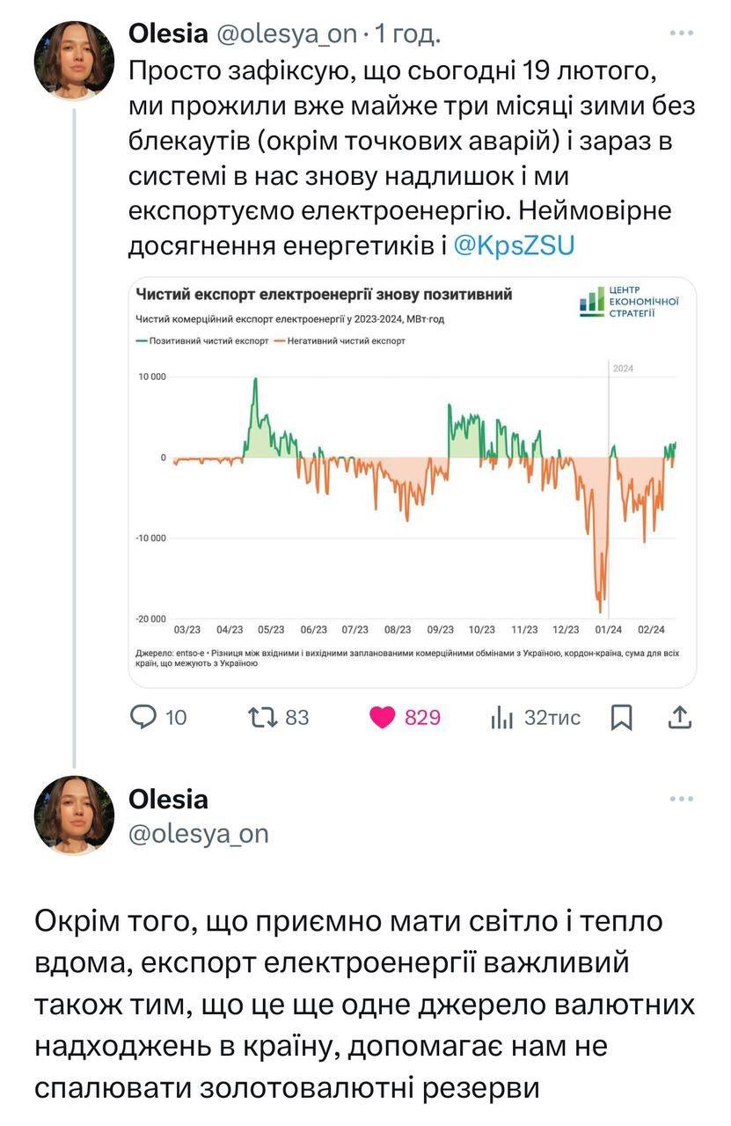The width and height of the screenshot is (731, 1126).
Task: Open the three-dot menu on reply tweet
Action: 682,799
